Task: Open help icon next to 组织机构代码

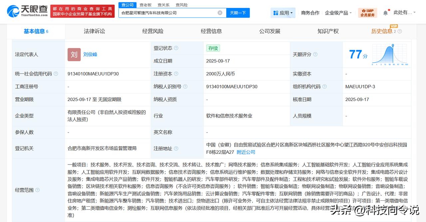Action: point(324,86)
